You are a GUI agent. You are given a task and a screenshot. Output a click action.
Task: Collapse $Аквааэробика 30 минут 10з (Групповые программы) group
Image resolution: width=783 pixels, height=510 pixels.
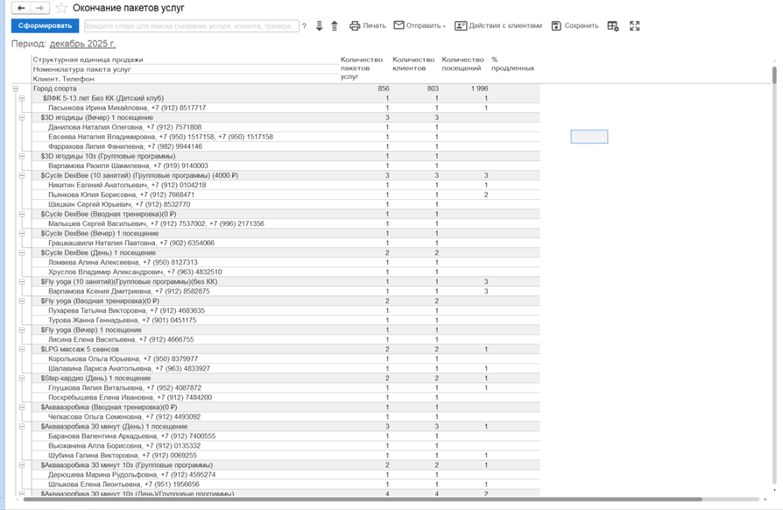tap(22, 465)
